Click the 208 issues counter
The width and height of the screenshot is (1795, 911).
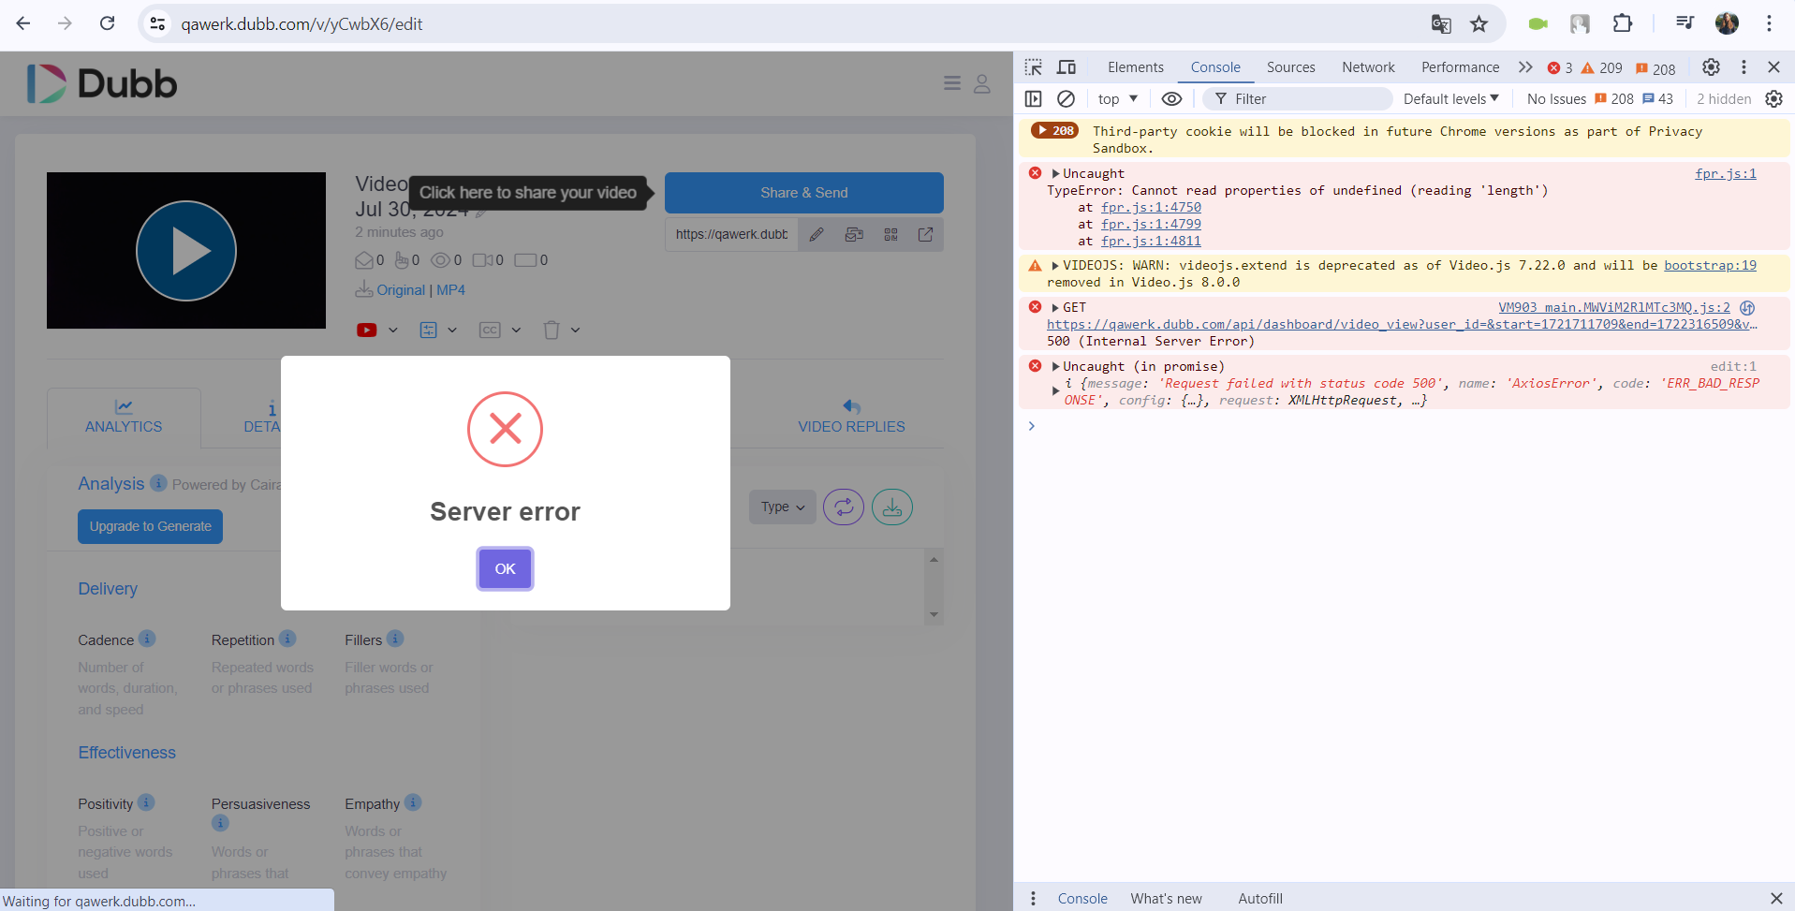point(1614,98)
